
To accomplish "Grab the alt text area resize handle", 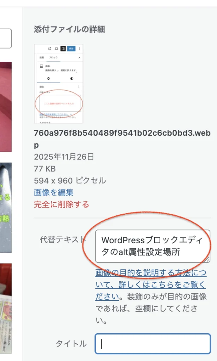I will click(207, 259).
